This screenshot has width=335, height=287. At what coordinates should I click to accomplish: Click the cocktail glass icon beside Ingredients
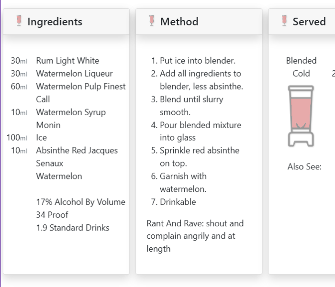(x=19, y=21)
